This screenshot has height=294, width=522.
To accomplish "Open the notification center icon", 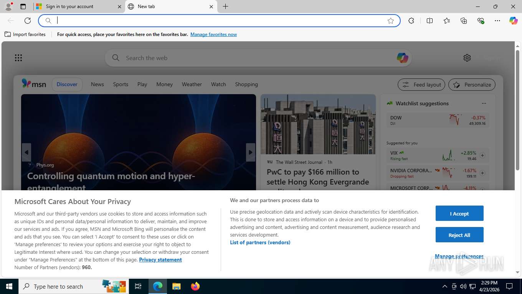I will point(509,286).
